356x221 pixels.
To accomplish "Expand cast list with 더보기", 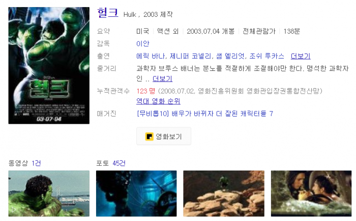I will point(301,56).
